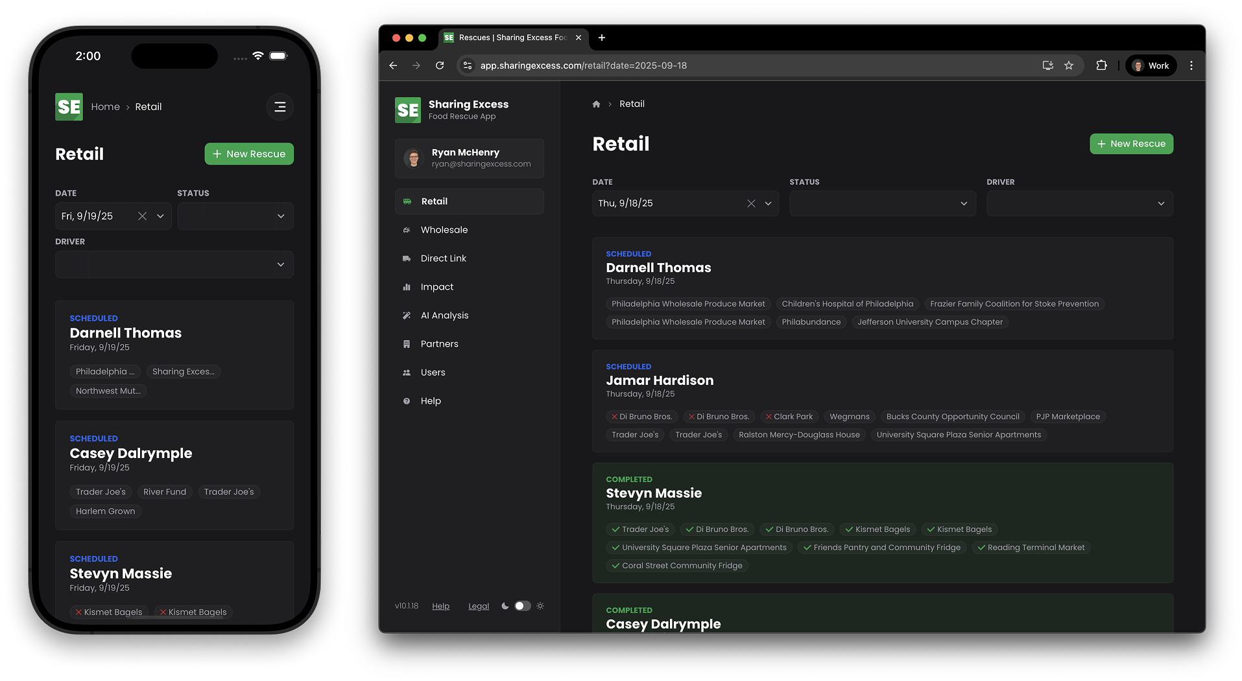This screenshot has height=681, width=1242.
Task: Toggle the dark/light theme switch
Action: (x=522, y=606)
